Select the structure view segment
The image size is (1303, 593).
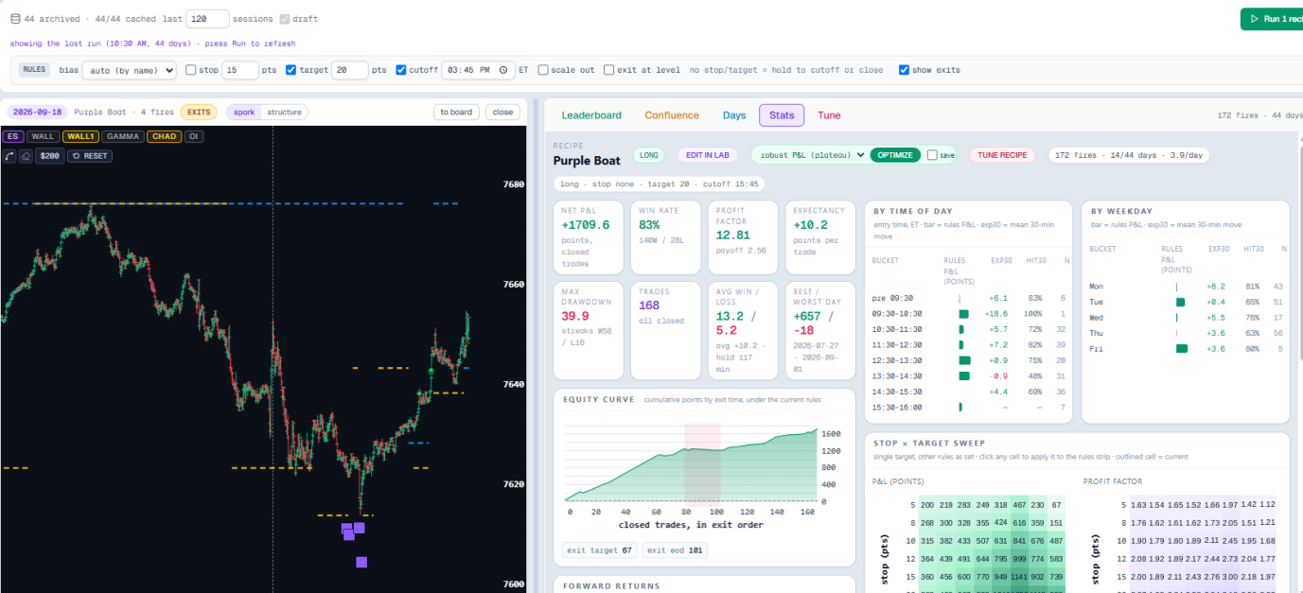(284, 112)
